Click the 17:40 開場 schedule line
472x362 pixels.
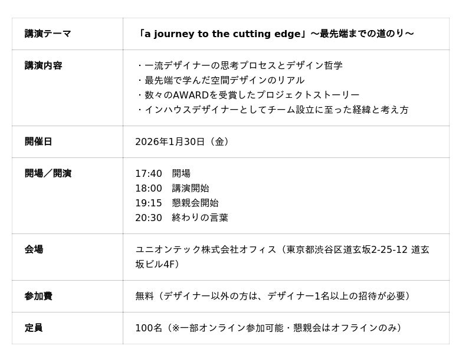click(163, 173)
